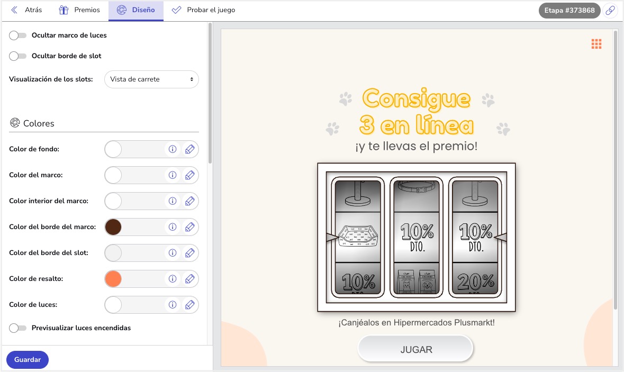Click '¡Canjéalos en Hipermercados Plusmarkt!' text

click(417, 323)
